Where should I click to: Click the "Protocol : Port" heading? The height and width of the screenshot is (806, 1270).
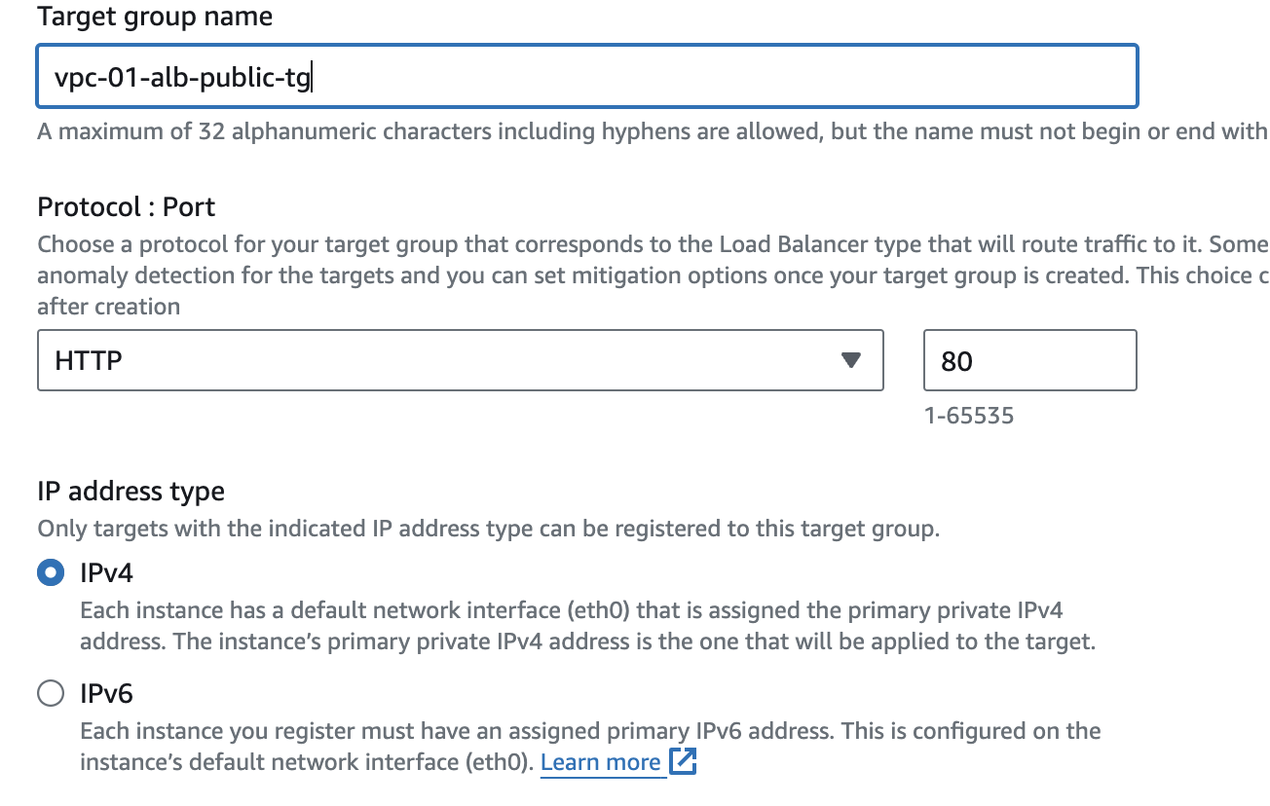pyautogui.click(x=127, y=207)
